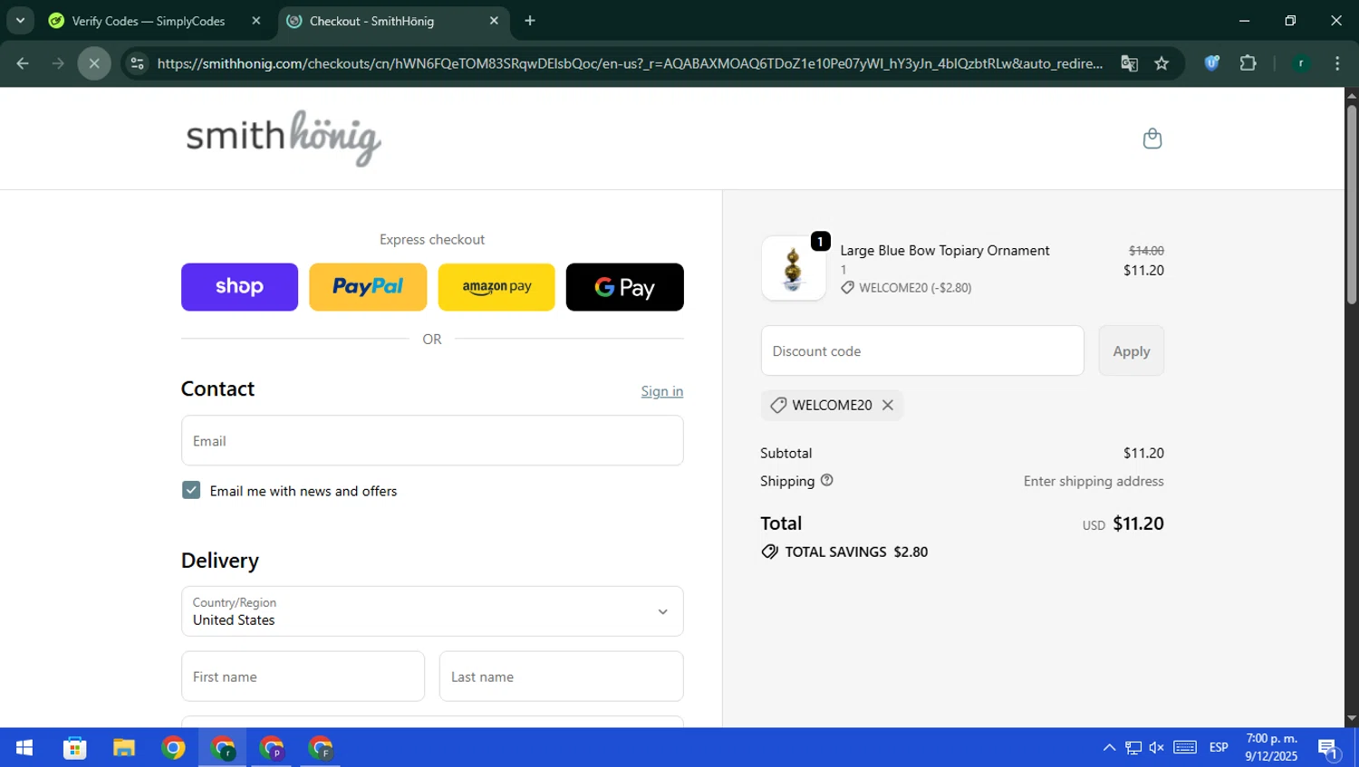Apply the discount code

[1132, 350]
